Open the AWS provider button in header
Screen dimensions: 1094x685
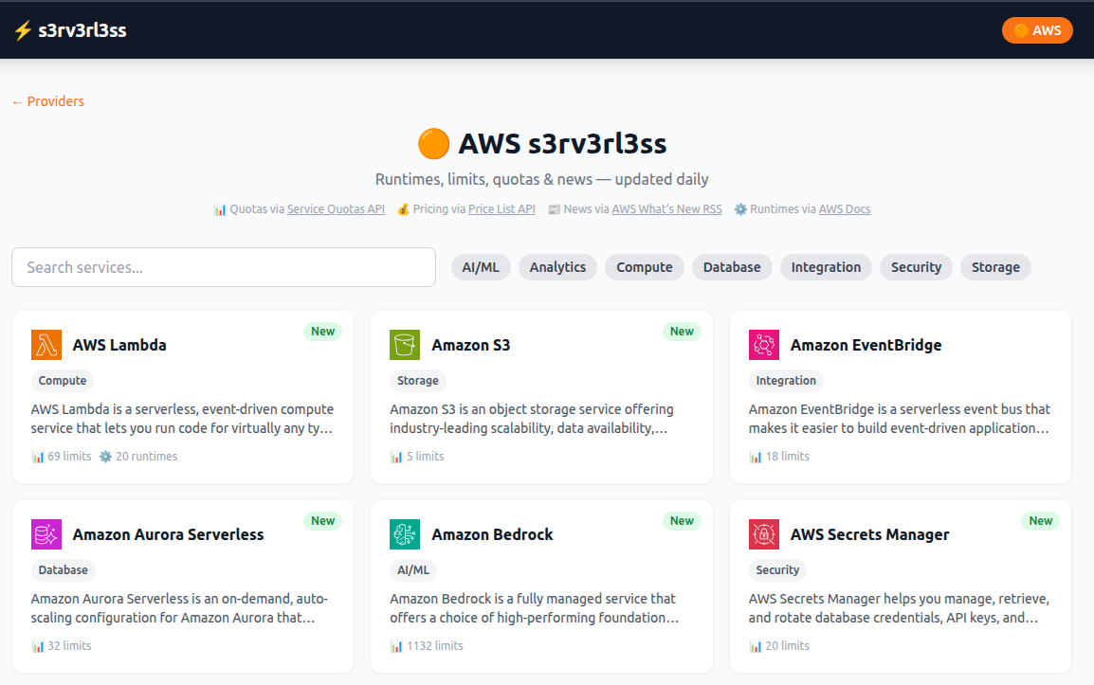tap(1037, 30)
